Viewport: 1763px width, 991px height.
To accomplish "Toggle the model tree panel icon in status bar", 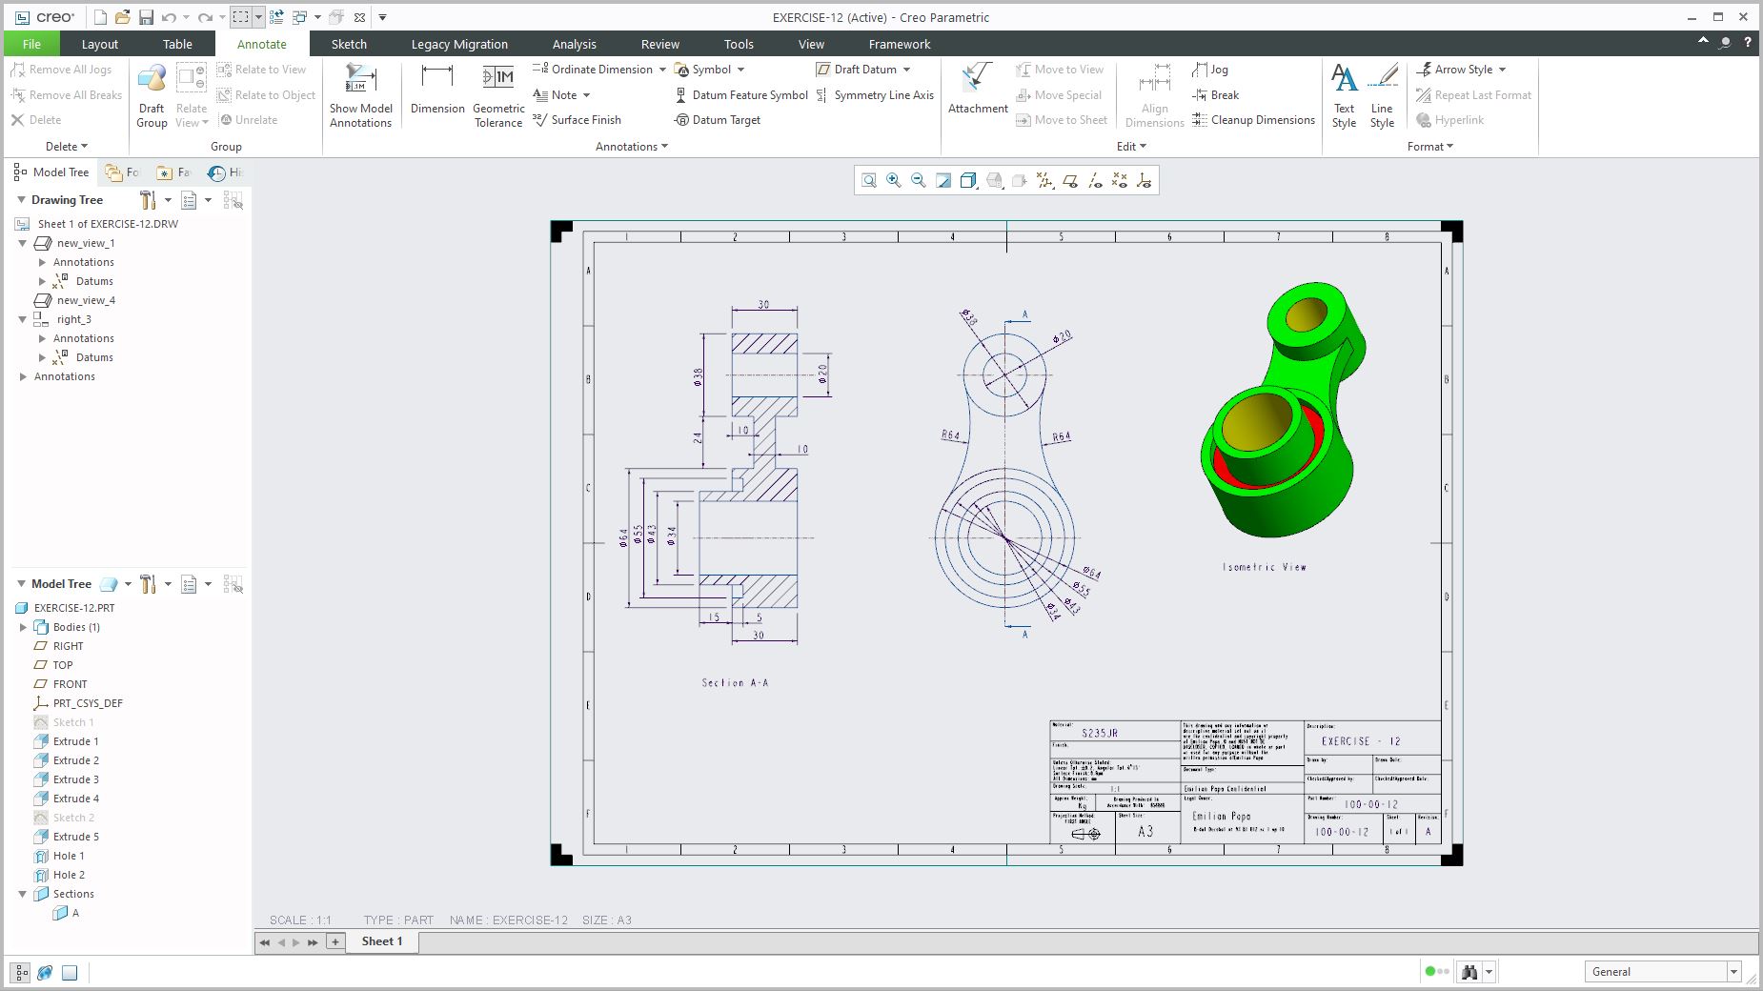I will tap(20, 973).
